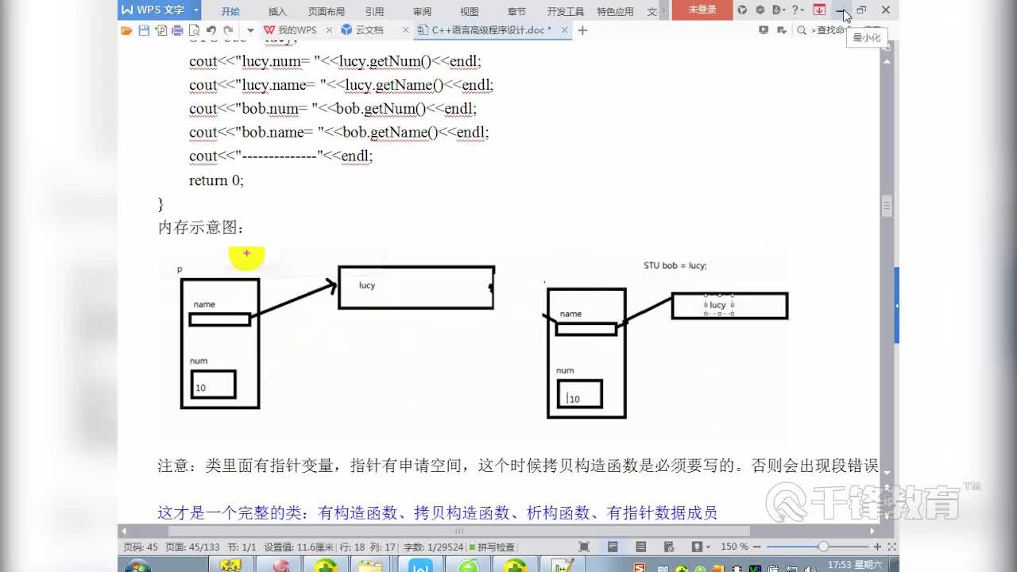The width and height of the screenshot is (1017, 572).
Task: Open the Print icon
Action: [x=177, y=29]
